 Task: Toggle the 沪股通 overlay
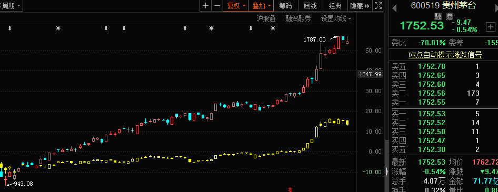[266, 19]
